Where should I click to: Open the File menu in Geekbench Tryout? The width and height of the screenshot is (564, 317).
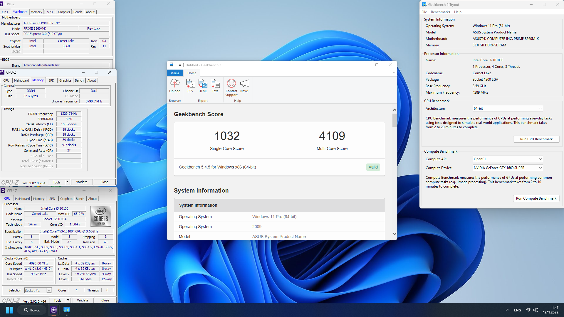click(424, 12)
